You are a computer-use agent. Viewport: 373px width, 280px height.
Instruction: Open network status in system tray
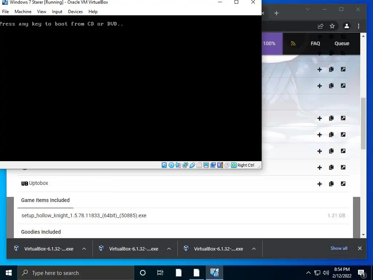317,273
